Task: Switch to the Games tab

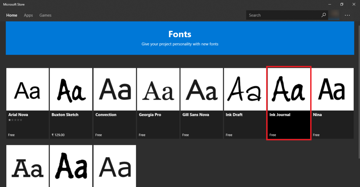Action: point(45,15)
